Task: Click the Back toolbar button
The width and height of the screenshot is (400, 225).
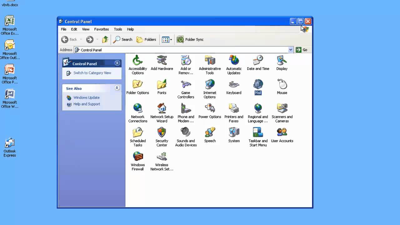Action: [x=69, y=39]
